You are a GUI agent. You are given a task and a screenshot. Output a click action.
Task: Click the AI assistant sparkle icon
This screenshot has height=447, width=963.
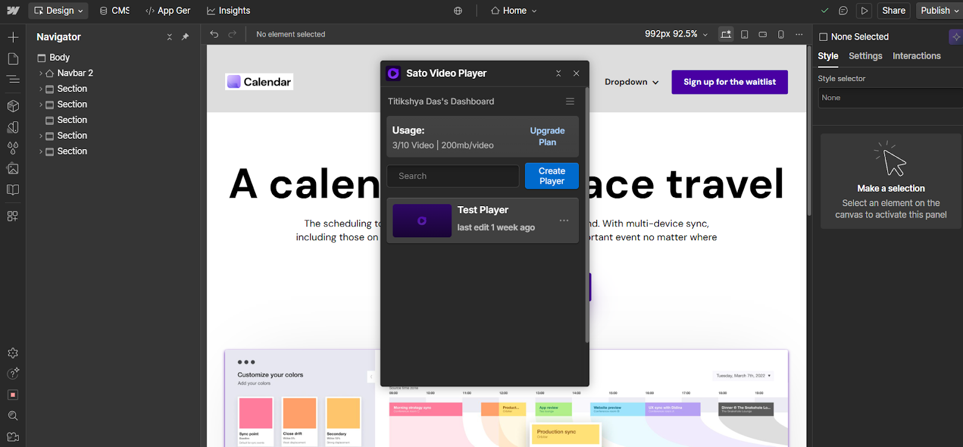tap(956, 37)
